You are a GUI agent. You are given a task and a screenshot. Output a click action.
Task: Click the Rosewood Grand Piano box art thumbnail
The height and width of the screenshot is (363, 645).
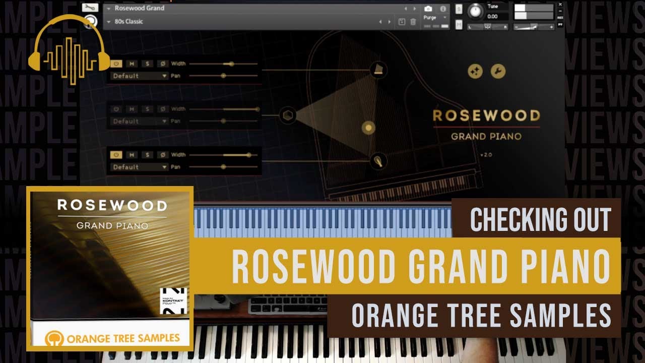pyautogui.click(x=110, y=269)
